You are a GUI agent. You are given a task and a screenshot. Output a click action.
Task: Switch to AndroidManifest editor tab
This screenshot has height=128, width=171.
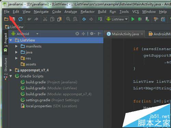click(x=159, y=34)
